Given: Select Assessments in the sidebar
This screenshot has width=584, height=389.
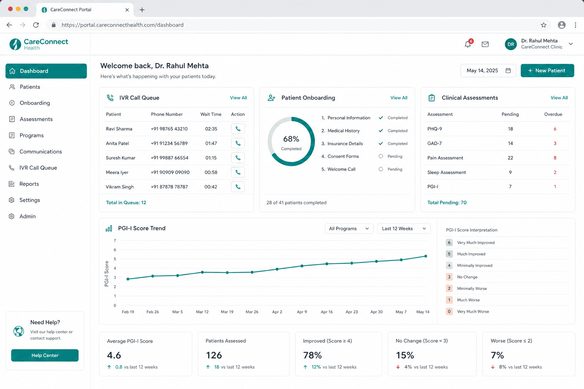Looking at the screenshot, I should (x=46, y=119).
